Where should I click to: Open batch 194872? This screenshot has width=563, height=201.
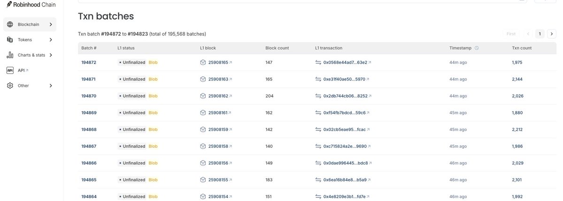(x=89, y=62)
